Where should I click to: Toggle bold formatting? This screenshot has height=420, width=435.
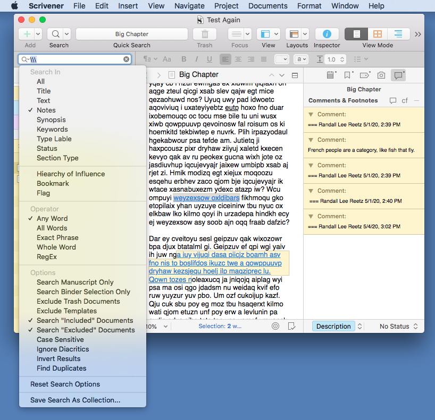(x=183, y=59)
